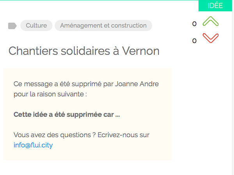Select the Culture category tag
The image size is (234, 175).
(36, 25)
